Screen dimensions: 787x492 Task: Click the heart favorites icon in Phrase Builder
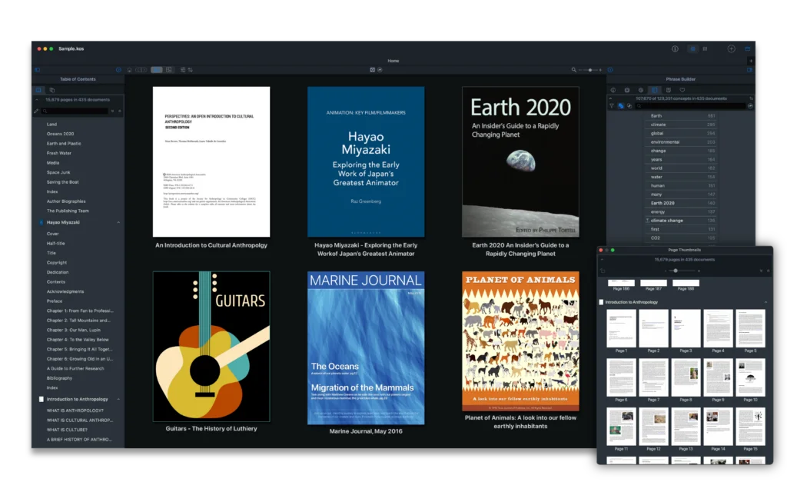click(682, 90)
